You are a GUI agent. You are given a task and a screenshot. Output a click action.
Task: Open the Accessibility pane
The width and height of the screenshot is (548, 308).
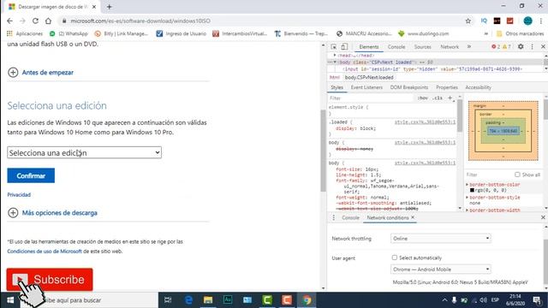pyautogui.click(x=478, y=87)
